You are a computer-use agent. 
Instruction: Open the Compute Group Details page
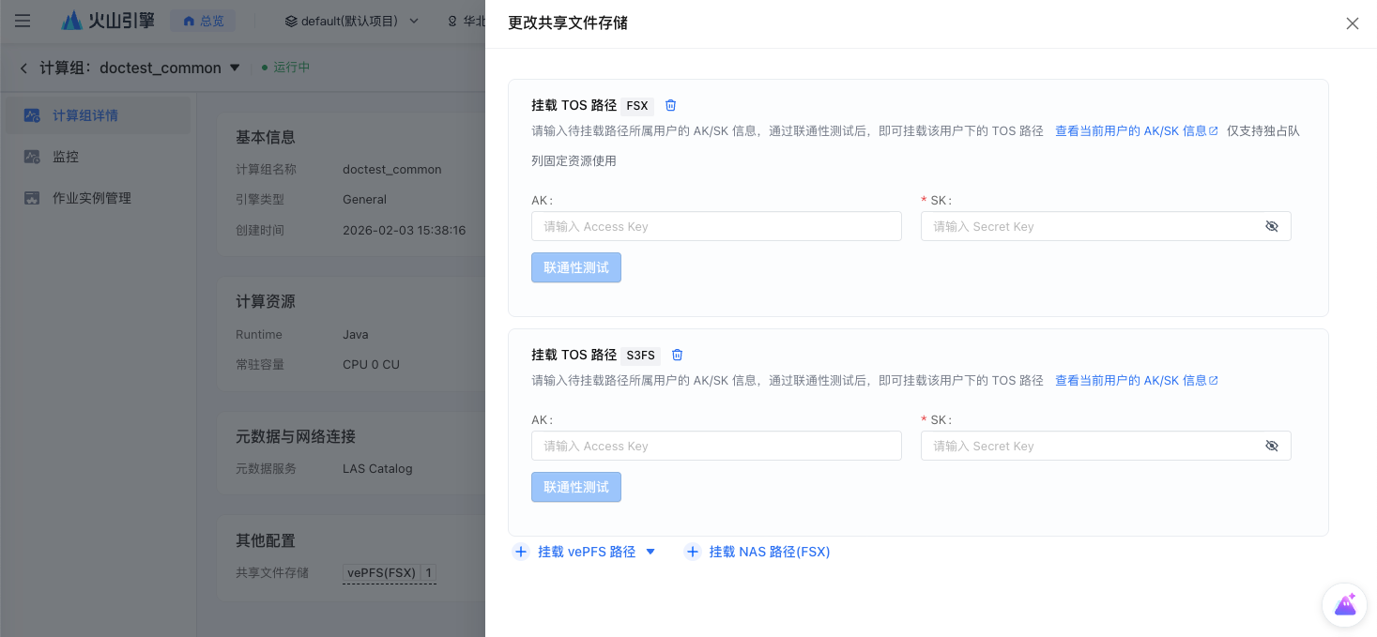coord(84,115)
